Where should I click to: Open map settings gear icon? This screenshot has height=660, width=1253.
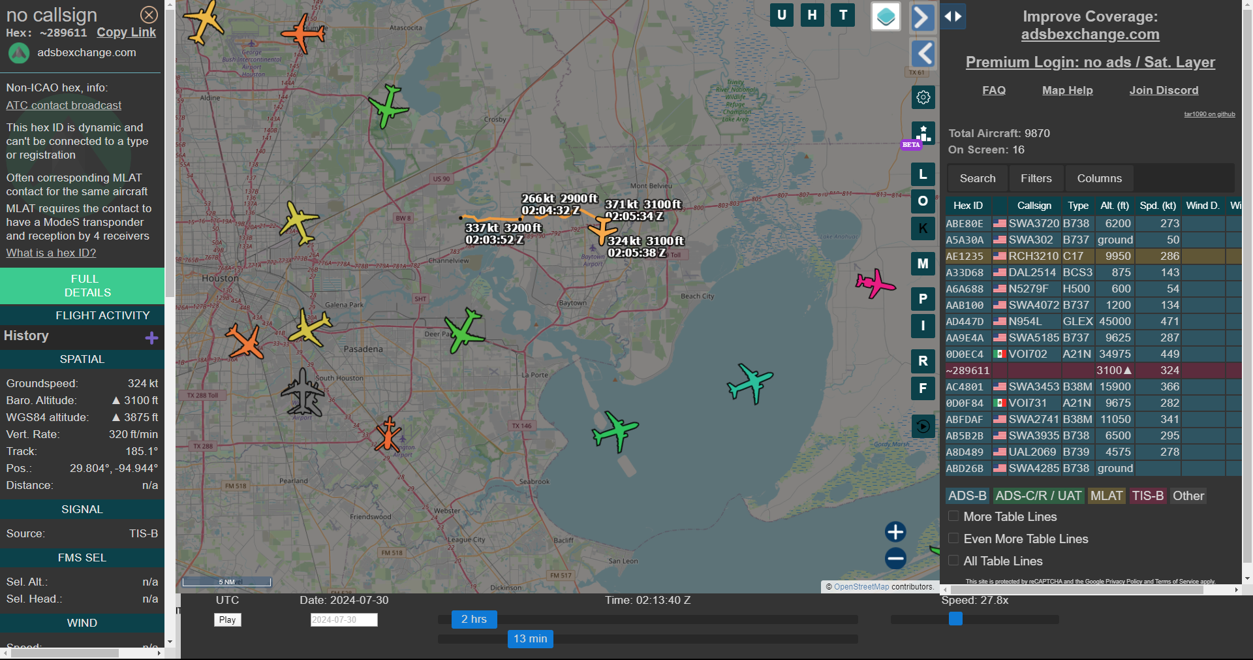click(x=923, y=97)
